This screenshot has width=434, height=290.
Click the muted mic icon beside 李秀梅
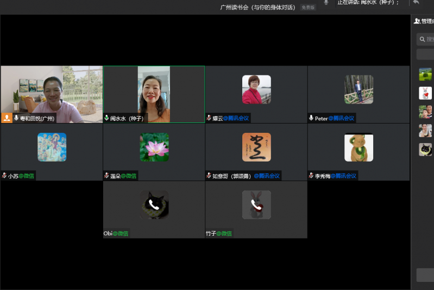tap(311, 176)
